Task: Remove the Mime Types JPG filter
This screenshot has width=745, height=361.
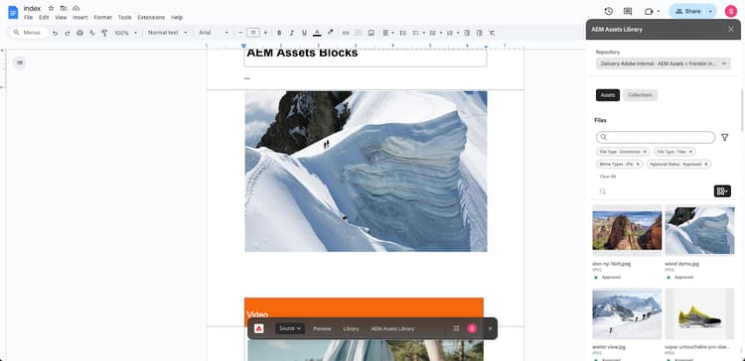Action: click(x=638, y=164)
